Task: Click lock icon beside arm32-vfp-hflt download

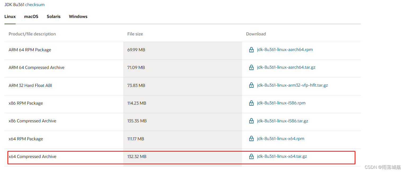Action: click(252, 85)
